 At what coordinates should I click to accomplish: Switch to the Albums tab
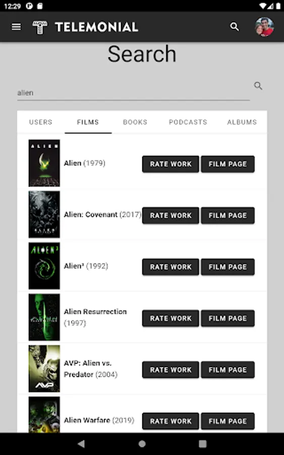242,122
